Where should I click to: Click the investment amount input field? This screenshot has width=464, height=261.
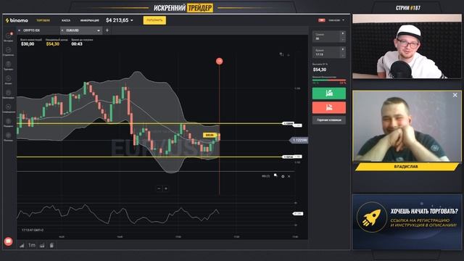(x=326, y=37)
